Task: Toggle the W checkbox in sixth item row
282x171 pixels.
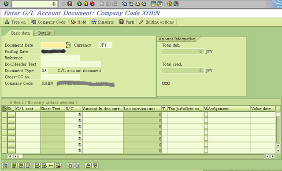Action: coord(206,145)
